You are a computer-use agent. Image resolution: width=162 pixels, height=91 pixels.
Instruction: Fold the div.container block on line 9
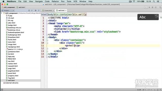(x=47, y=40)
